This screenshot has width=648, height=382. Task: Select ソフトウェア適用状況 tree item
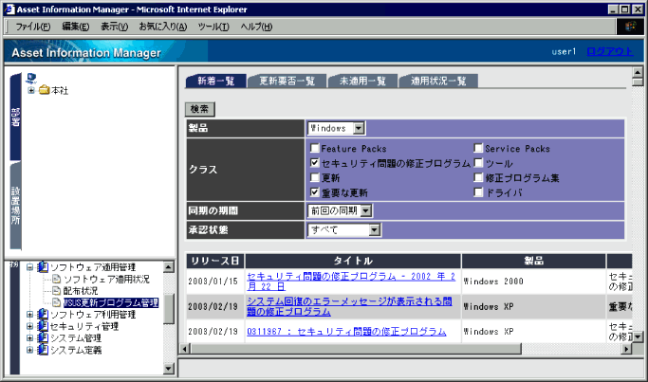coord(106,280)
